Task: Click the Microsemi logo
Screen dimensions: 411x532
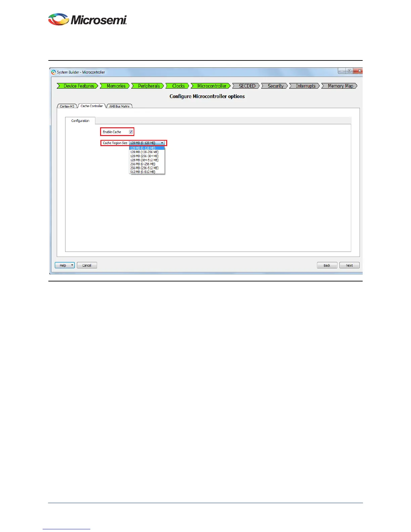Action: tap(88, 19)
